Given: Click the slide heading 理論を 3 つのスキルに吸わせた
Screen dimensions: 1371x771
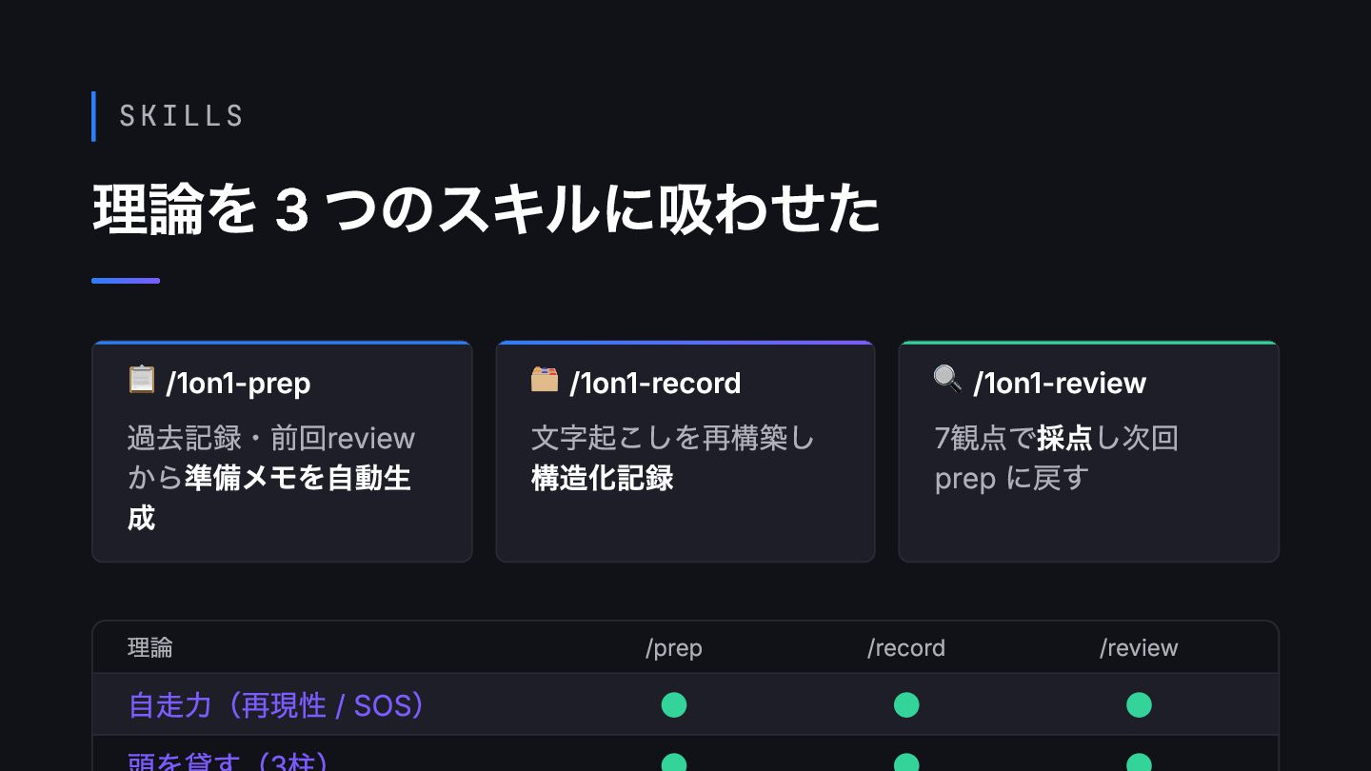Looking at the screenshot, I should pos(487,209).
